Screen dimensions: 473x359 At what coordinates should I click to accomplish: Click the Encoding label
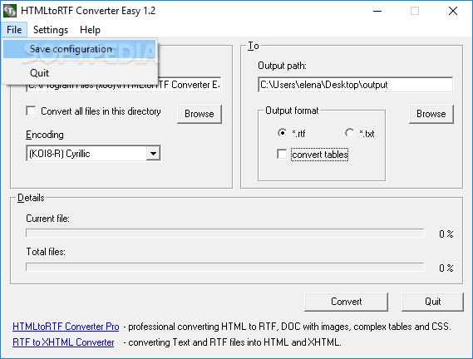point(45,135)
